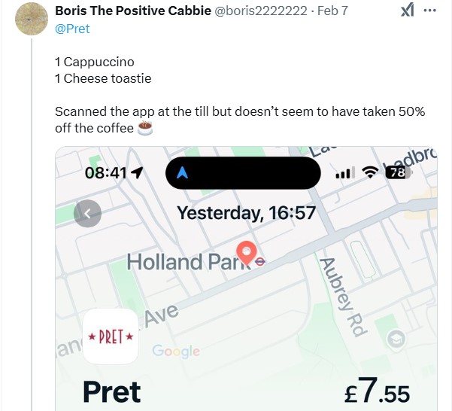Click the battery indicator showing 78

[396, 172]
